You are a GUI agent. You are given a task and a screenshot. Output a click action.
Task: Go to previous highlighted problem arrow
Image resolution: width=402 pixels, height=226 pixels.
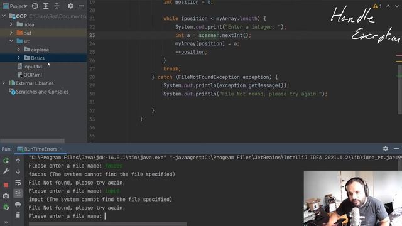click(x=388, y=6)
